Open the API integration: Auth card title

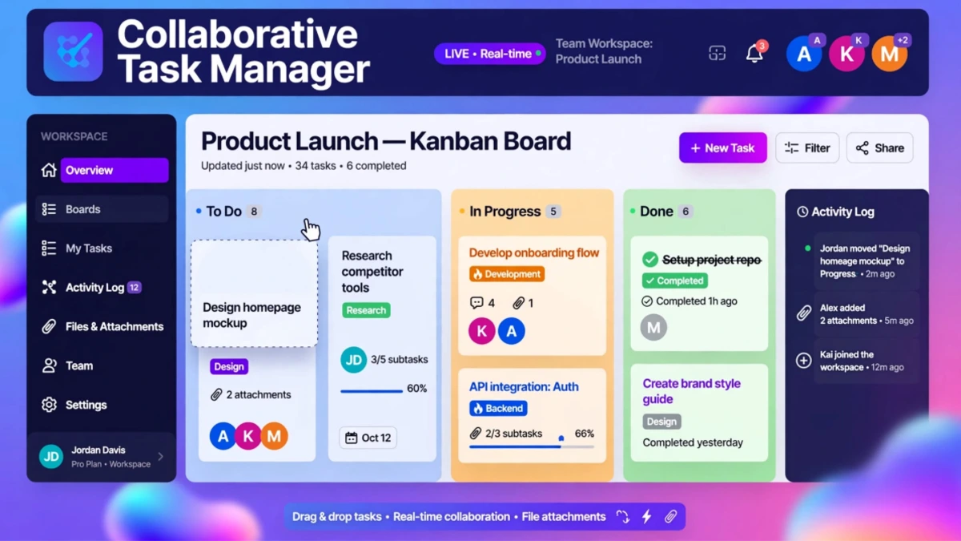pos(524,386)
